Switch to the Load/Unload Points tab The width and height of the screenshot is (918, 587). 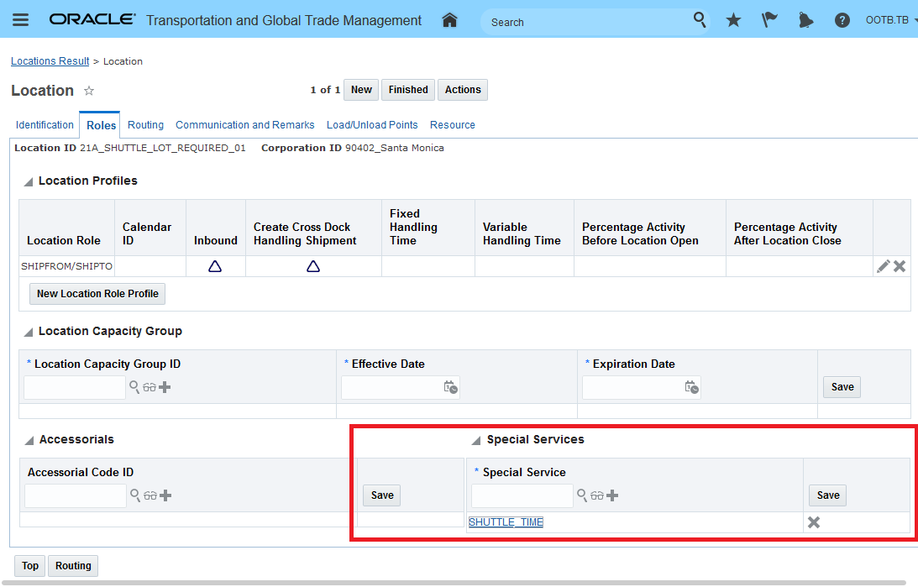(x=372, y=125)
